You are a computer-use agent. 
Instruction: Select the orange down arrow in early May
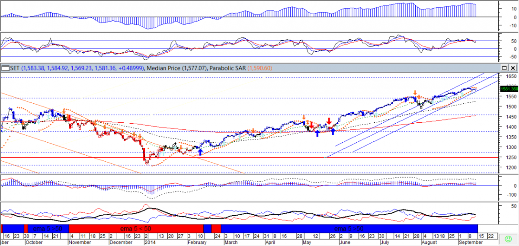pyautogui.click(x=304, y=117)
